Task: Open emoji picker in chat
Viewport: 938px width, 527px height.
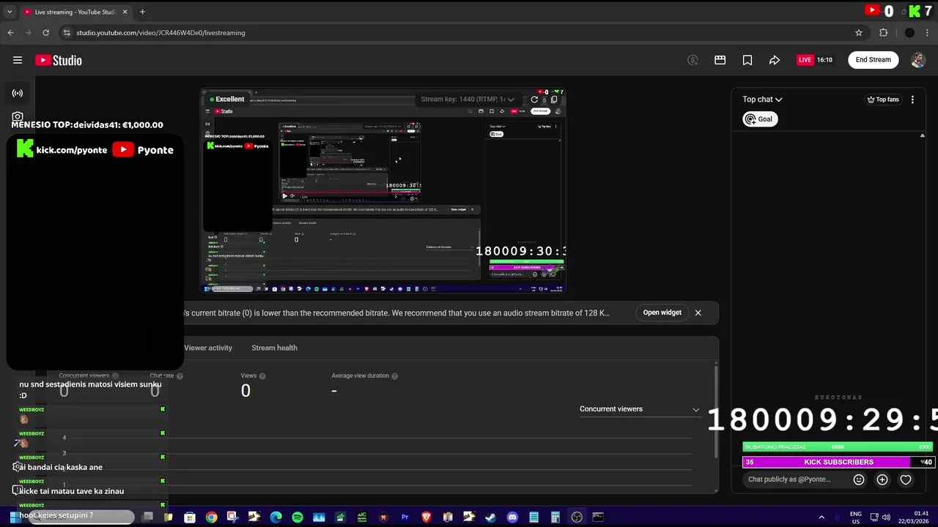Action: tap(859, 479)
